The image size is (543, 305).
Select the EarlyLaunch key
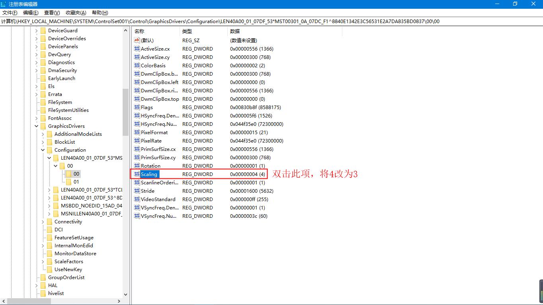click(62, 78)
